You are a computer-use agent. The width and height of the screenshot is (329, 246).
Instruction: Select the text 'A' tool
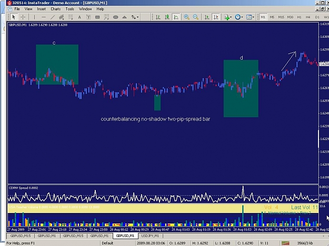click(79, 17)
